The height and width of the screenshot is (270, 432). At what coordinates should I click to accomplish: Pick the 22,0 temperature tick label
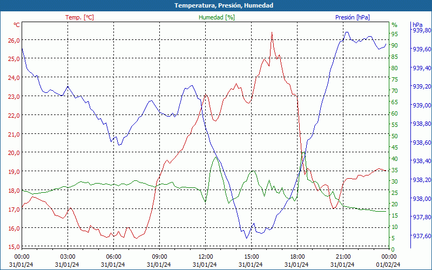pyautogui.click(x=14, y=116)
